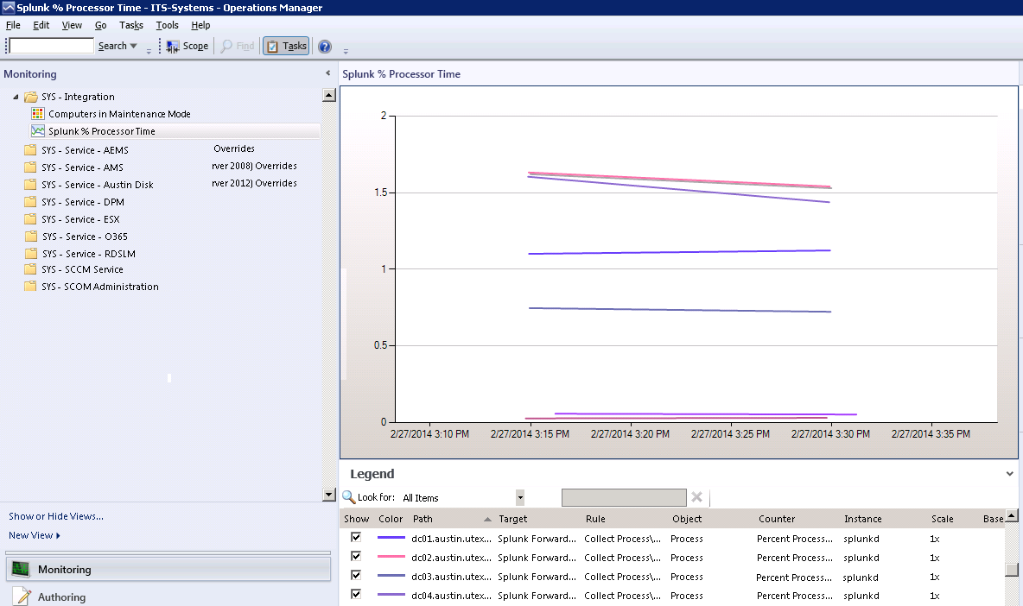Select Computers in Maintenance Mode view
This screenshot has height=606, width=1023.
tap(119, 114)
